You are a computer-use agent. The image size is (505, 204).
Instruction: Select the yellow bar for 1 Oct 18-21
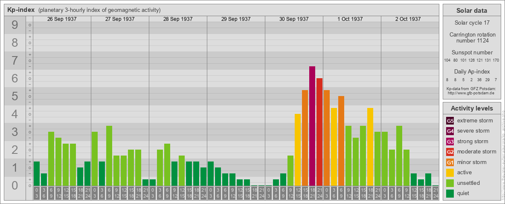click(x=370, y=147)
